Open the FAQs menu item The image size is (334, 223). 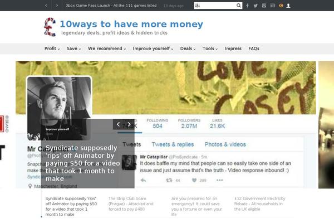pos(254,49)
